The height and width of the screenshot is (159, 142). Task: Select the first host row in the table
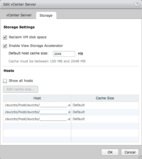[71, 105]
